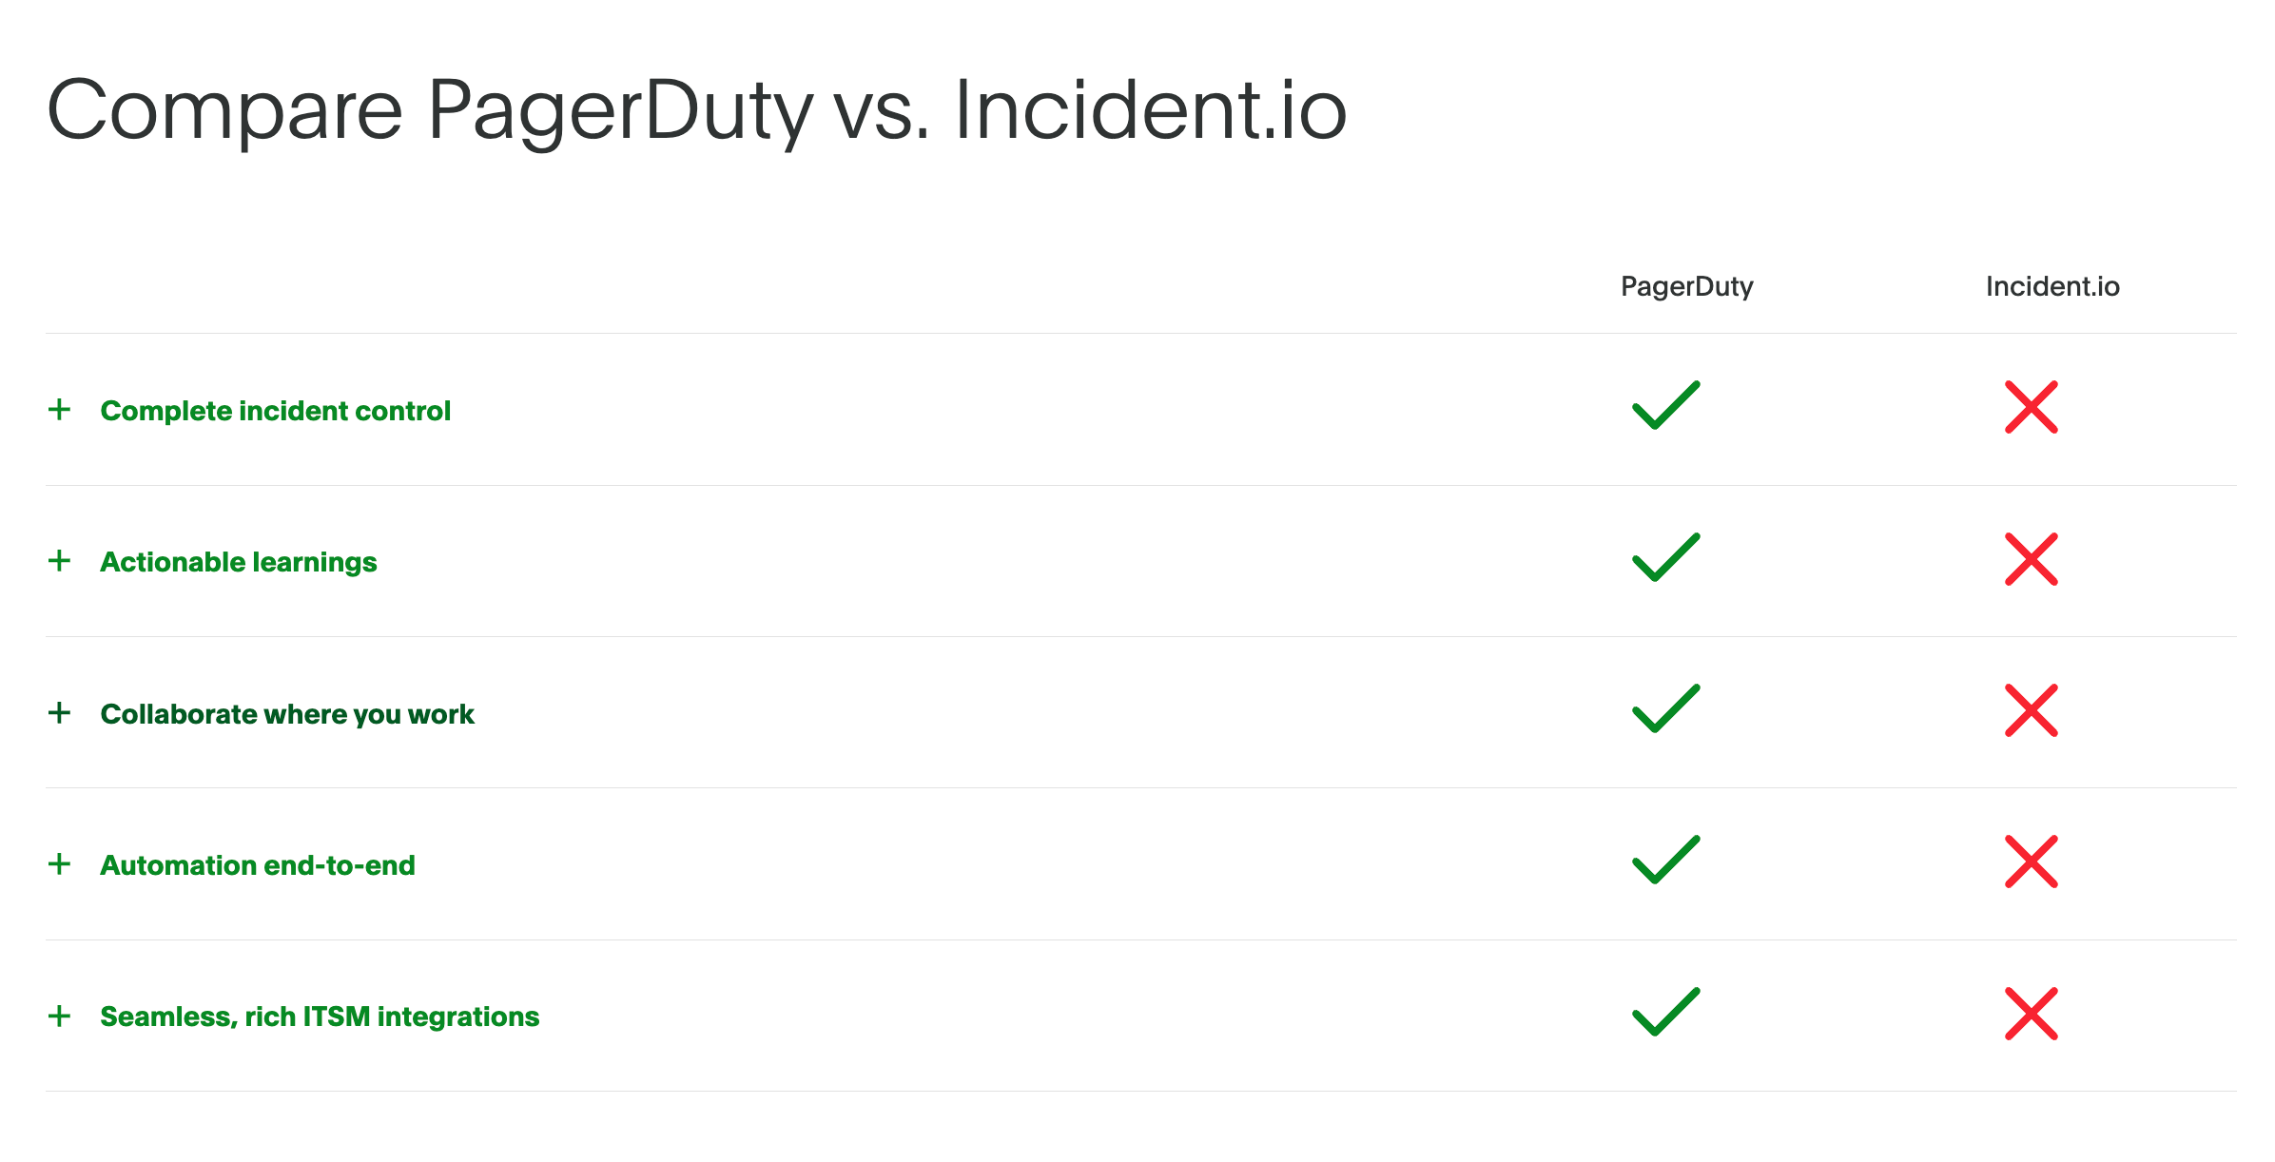Select the Complete incident control label
The width and height of the screenshot is (2275, 1162).
pyautogui.click(x=275, y=410)
